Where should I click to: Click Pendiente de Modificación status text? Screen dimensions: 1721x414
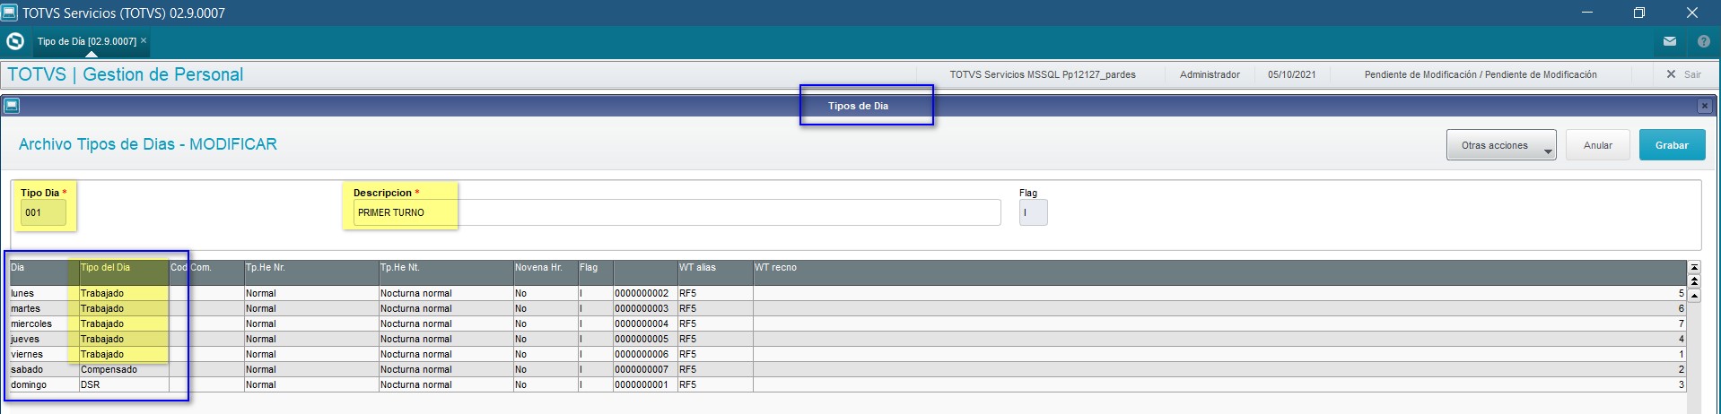click(x=1481, y=74)
